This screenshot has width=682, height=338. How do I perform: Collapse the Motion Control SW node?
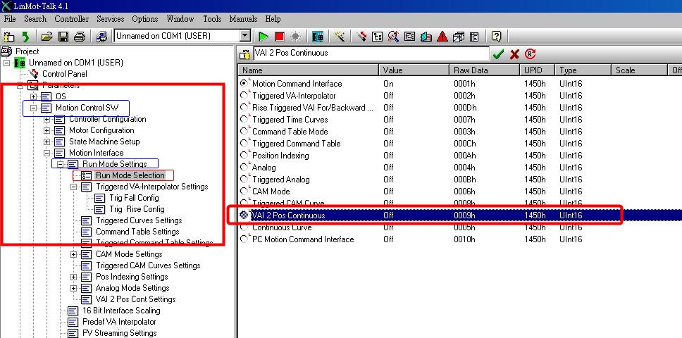coord(34,107)
